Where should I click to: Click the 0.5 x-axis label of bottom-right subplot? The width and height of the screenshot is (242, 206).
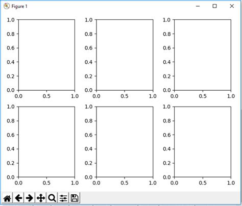click(x=203, y=183)
